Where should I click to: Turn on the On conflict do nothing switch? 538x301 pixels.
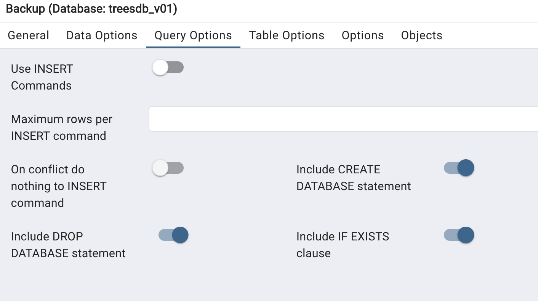click(x=168, y=168)
